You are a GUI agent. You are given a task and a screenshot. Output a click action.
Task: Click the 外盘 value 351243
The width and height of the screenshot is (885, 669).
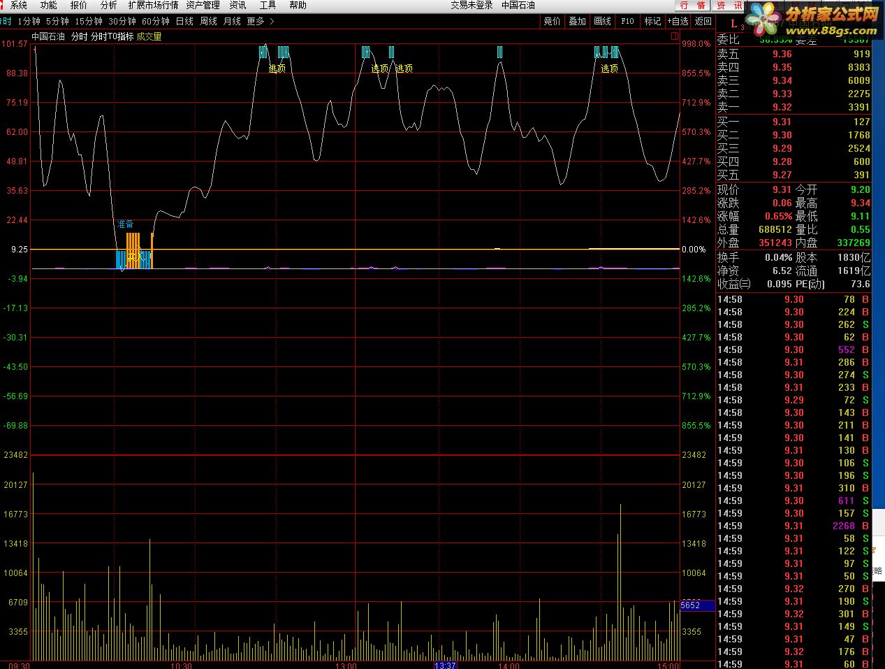point(775,243)
